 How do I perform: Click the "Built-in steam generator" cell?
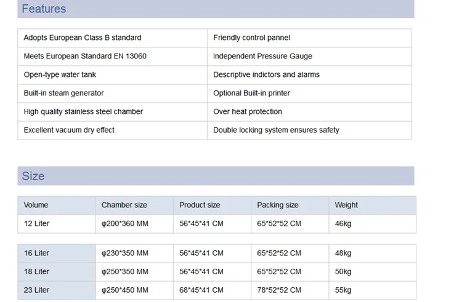64,93
